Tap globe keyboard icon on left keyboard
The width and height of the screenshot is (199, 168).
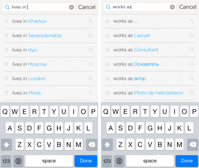pyautogui.click(x=19, y=161)
